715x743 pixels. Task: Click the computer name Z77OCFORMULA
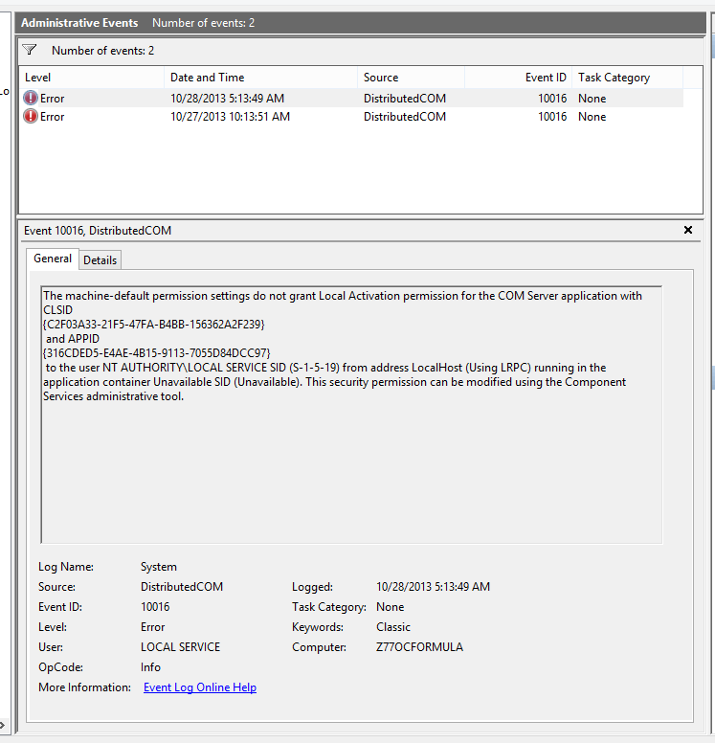[419, 647]
